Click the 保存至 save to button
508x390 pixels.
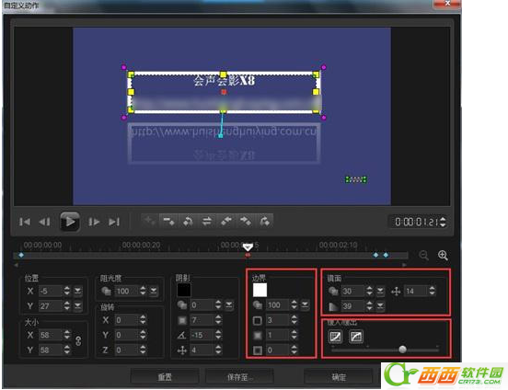coord(240,377)
